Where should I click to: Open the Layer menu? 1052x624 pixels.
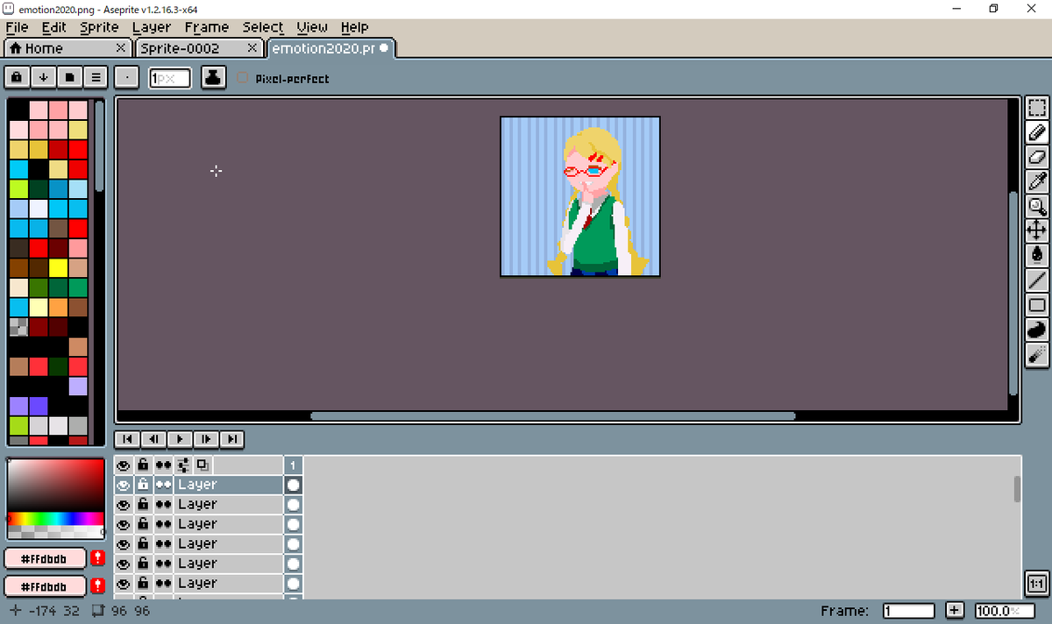[x=152, y=27]
